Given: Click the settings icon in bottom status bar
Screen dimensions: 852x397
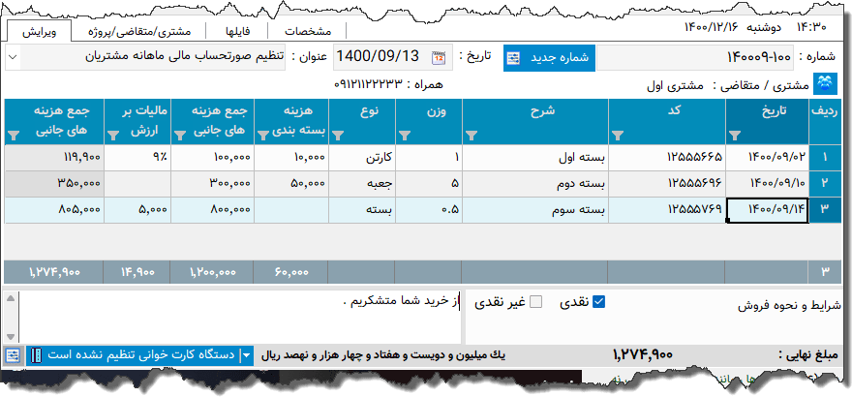Looking at the screenshot, I should pos(14,355).
